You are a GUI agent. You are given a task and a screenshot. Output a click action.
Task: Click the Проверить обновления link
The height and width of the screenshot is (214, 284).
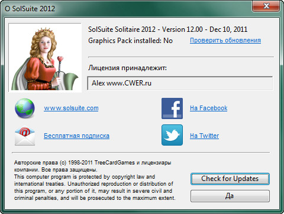(225, 40)
